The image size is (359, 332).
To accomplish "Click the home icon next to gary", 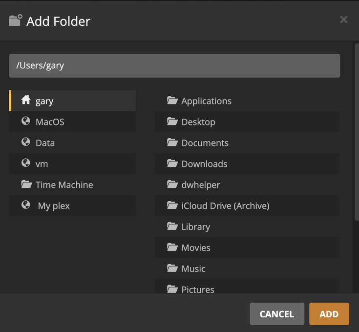I will point(26,101).
